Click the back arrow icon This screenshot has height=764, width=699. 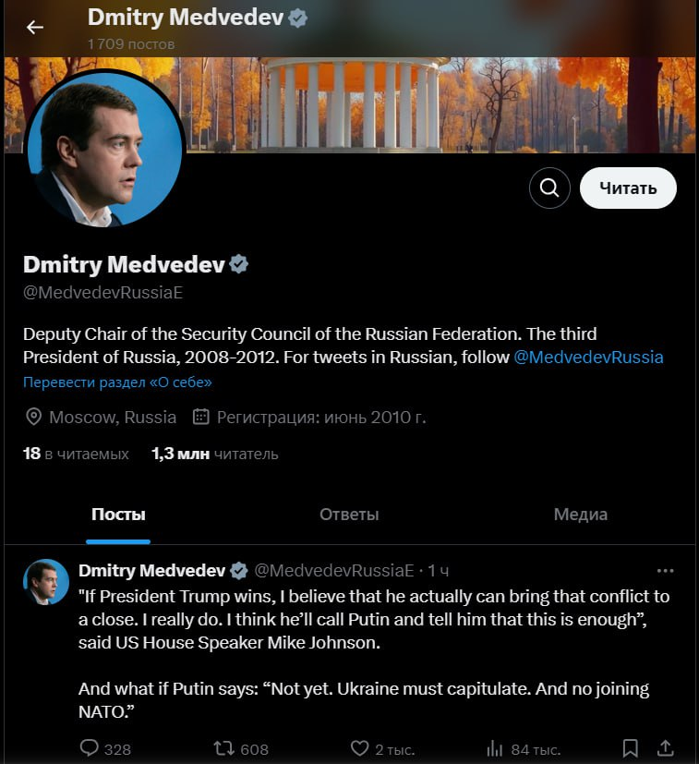[35, 27]
